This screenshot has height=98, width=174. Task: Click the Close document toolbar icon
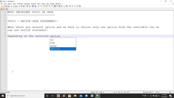tap(11, 6)
